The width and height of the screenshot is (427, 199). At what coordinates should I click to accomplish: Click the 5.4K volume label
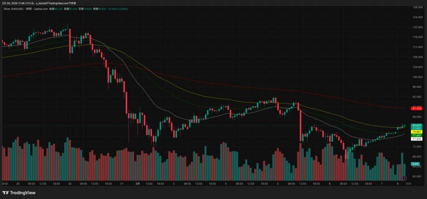point(415,164)
